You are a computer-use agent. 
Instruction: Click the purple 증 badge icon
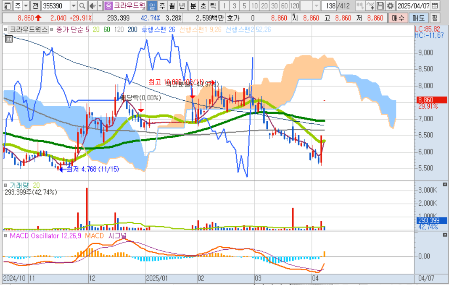tap(108, 5)
